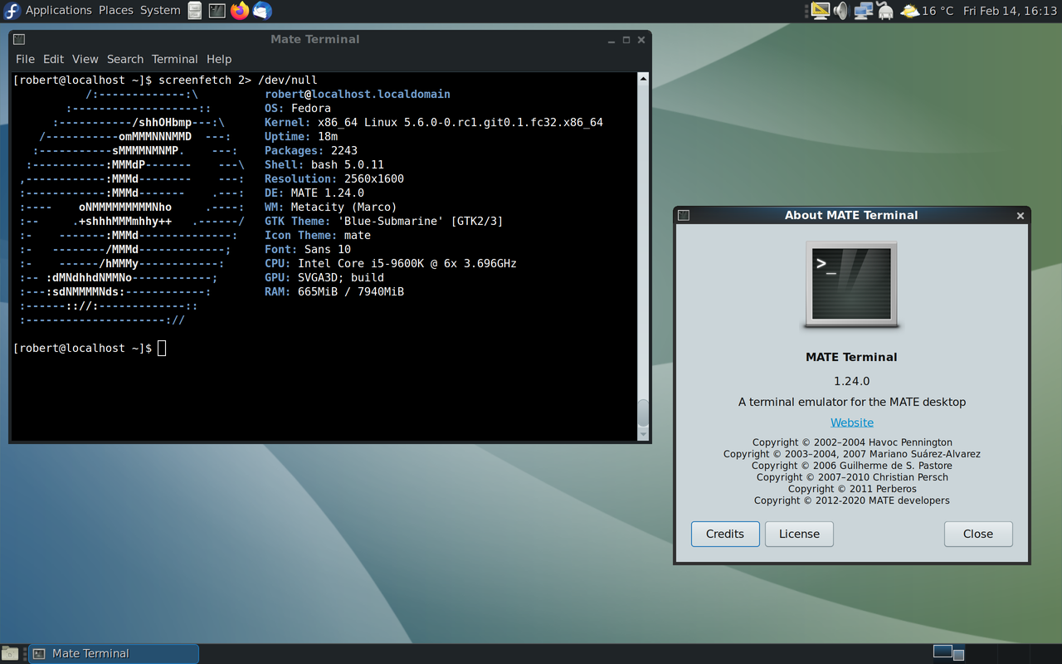Click the 'Uptime: 18m' line
1062x664 pixels.
pos(301,137)
